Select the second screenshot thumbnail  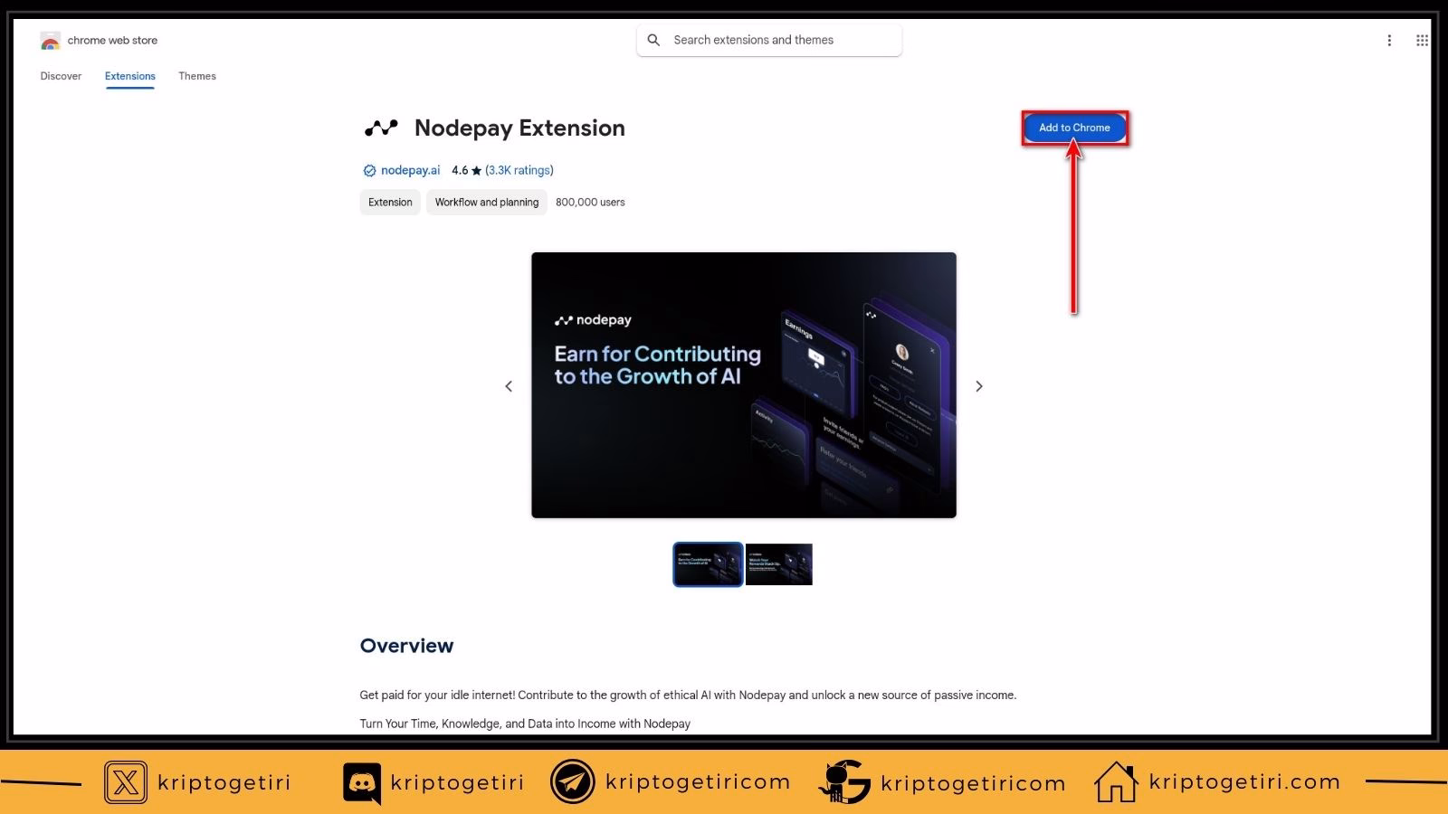tap(778, 563)
